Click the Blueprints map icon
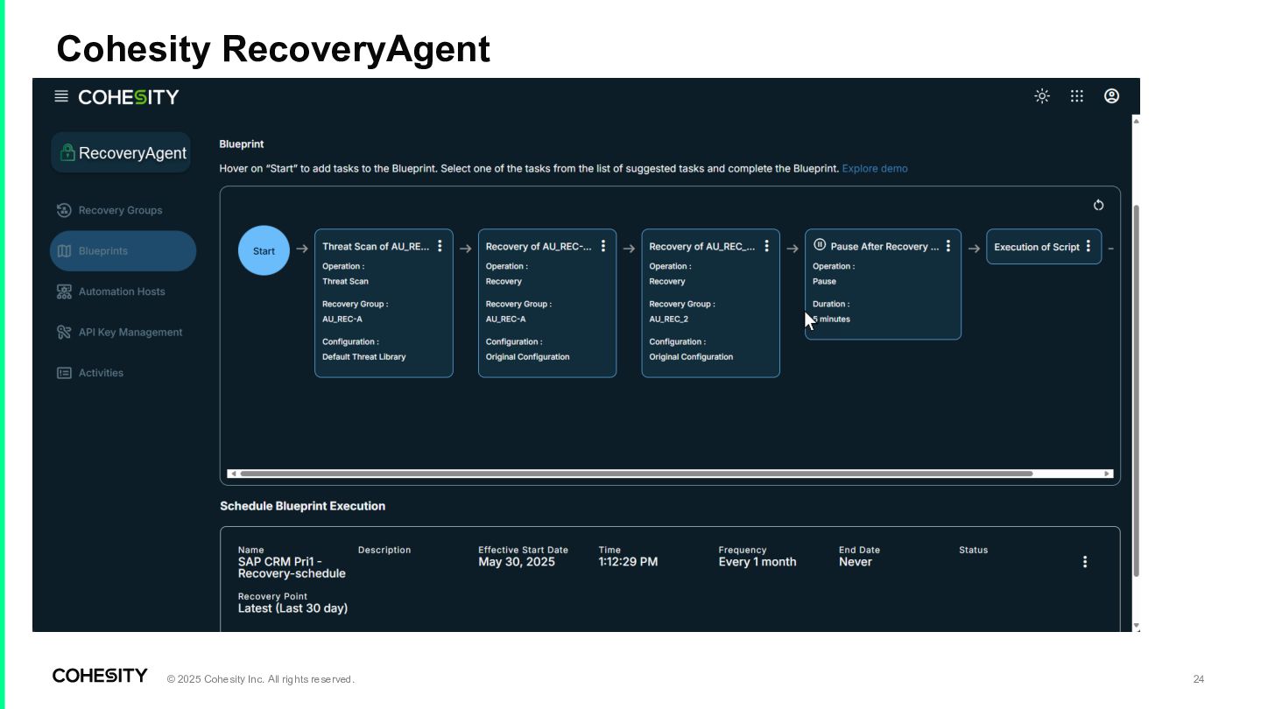The image size is (1261, 709). 64,251
